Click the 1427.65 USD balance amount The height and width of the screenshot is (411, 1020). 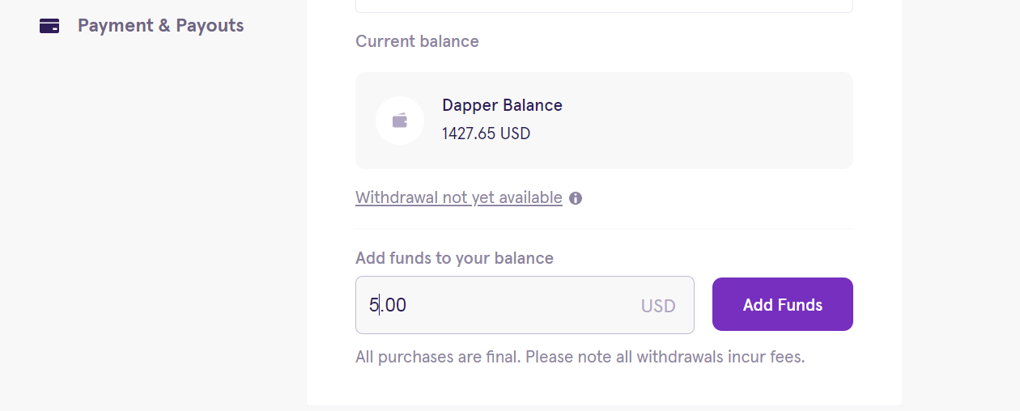[x=486, y=133]
